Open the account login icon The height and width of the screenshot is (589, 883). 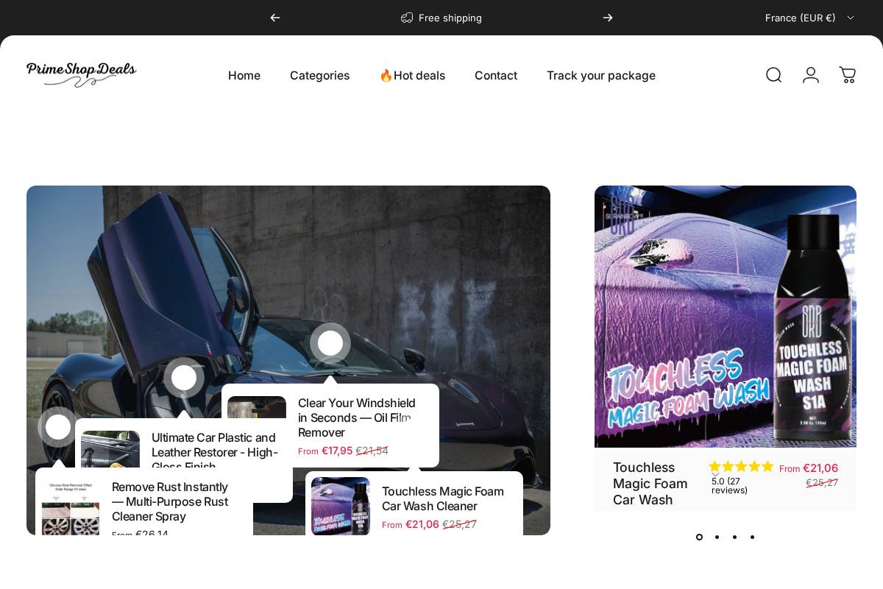(x=811, y=75)
